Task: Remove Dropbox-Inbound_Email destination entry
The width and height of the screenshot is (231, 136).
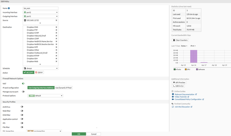Action: [56, 36]
